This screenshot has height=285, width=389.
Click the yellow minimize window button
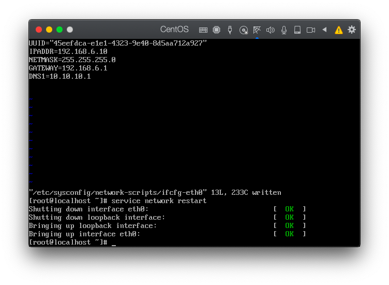point(49,30)
